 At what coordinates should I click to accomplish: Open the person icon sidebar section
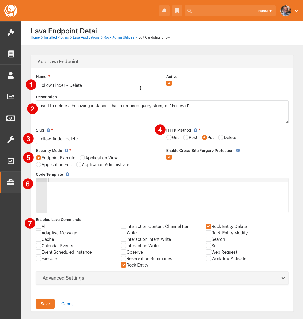coord(11,75)
